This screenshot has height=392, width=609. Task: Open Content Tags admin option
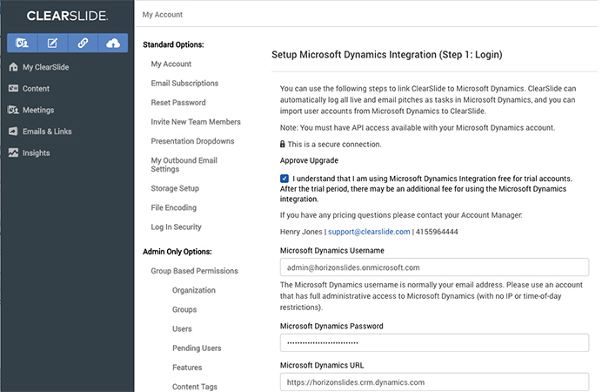195,387
